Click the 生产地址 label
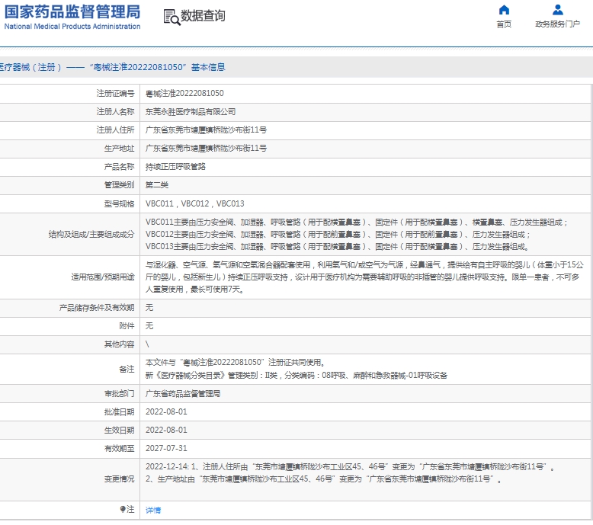This screenshot has width=593, height=525. (x=119, y=148)
